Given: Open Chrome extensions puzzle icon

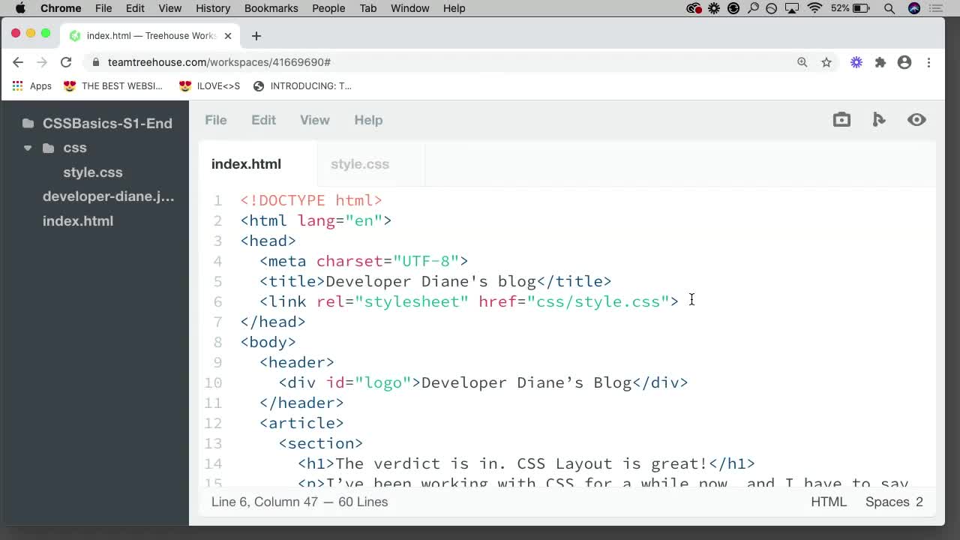Looking at the screenshot, I should click(880, 63).
